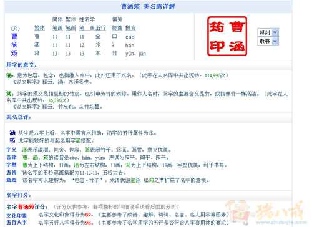Click the 用字的意义 section heading
Screen dimensions: 312x227
click(x=21, y=65)
